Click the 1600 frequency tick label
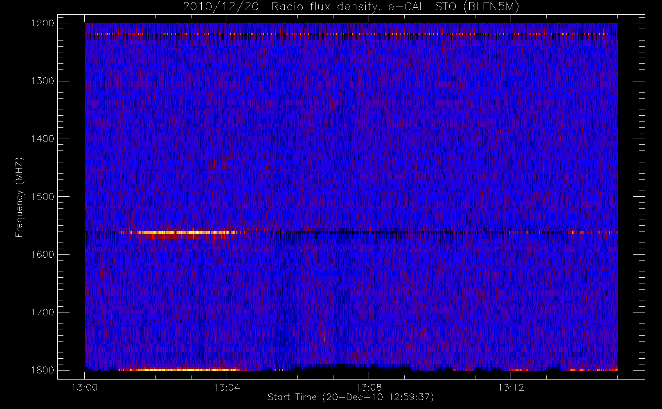Screen dimensions: 662x409 coord(43,254)
